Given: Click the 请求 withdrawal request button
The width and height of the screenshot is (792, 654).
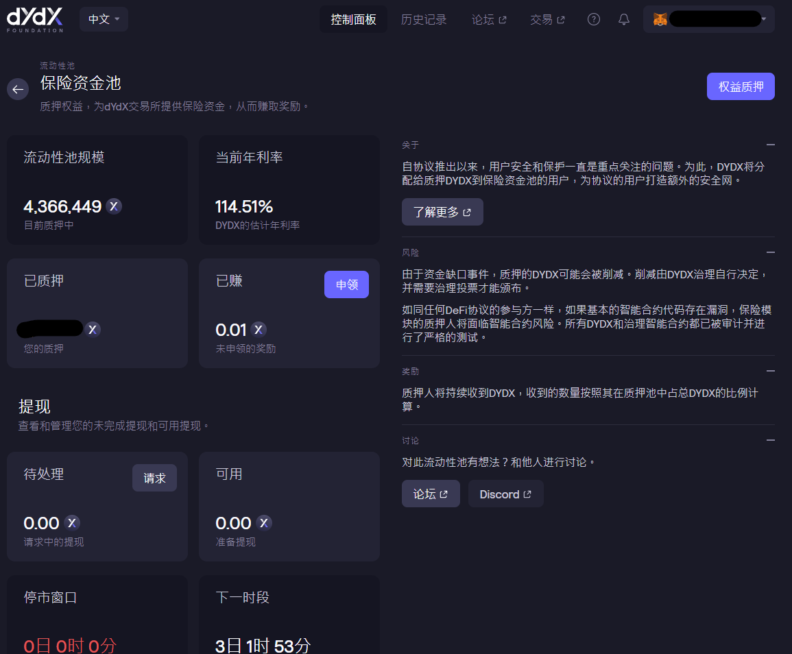Looking at the screenshot, I should pos(154,478).
